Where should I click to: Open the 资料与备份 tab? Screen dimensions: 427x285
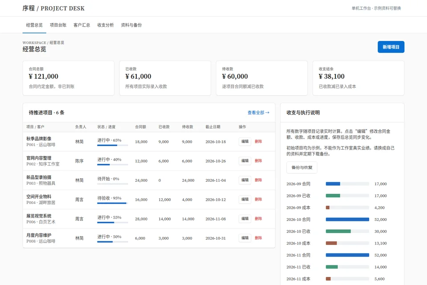click(131, 25)
